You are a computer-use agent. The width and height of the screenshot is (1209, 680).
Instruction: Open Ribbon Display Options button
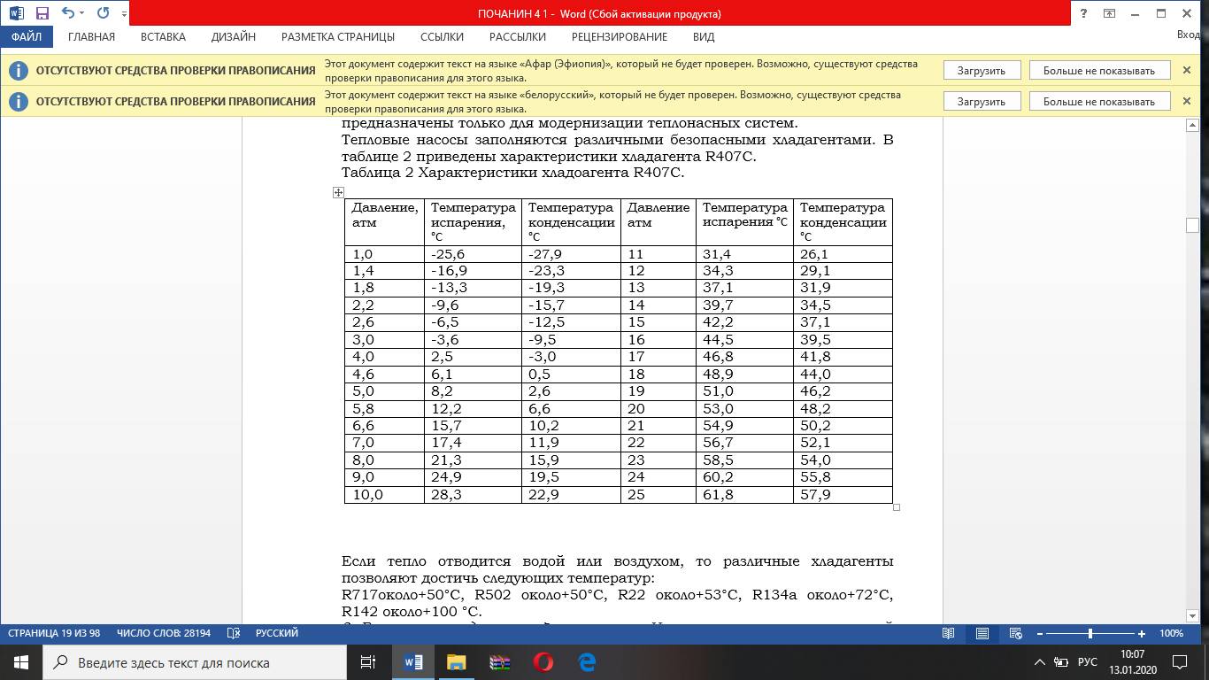tap(1109, 13)
